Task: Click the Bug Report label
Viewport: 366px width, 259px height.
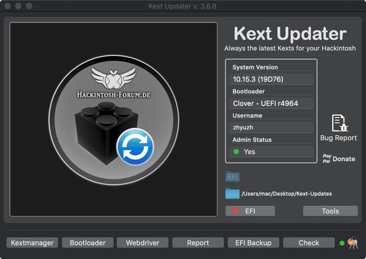Action: point(339,138)
